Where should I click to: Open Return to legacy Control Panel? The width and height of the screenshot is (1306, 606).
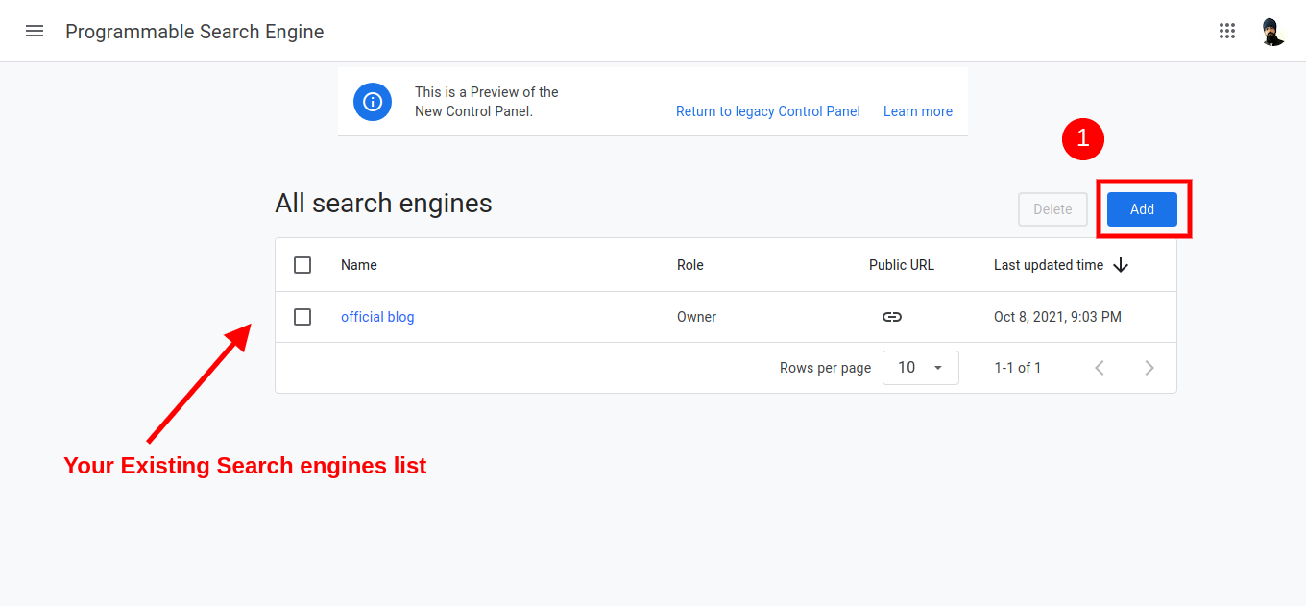coord(767,111)
